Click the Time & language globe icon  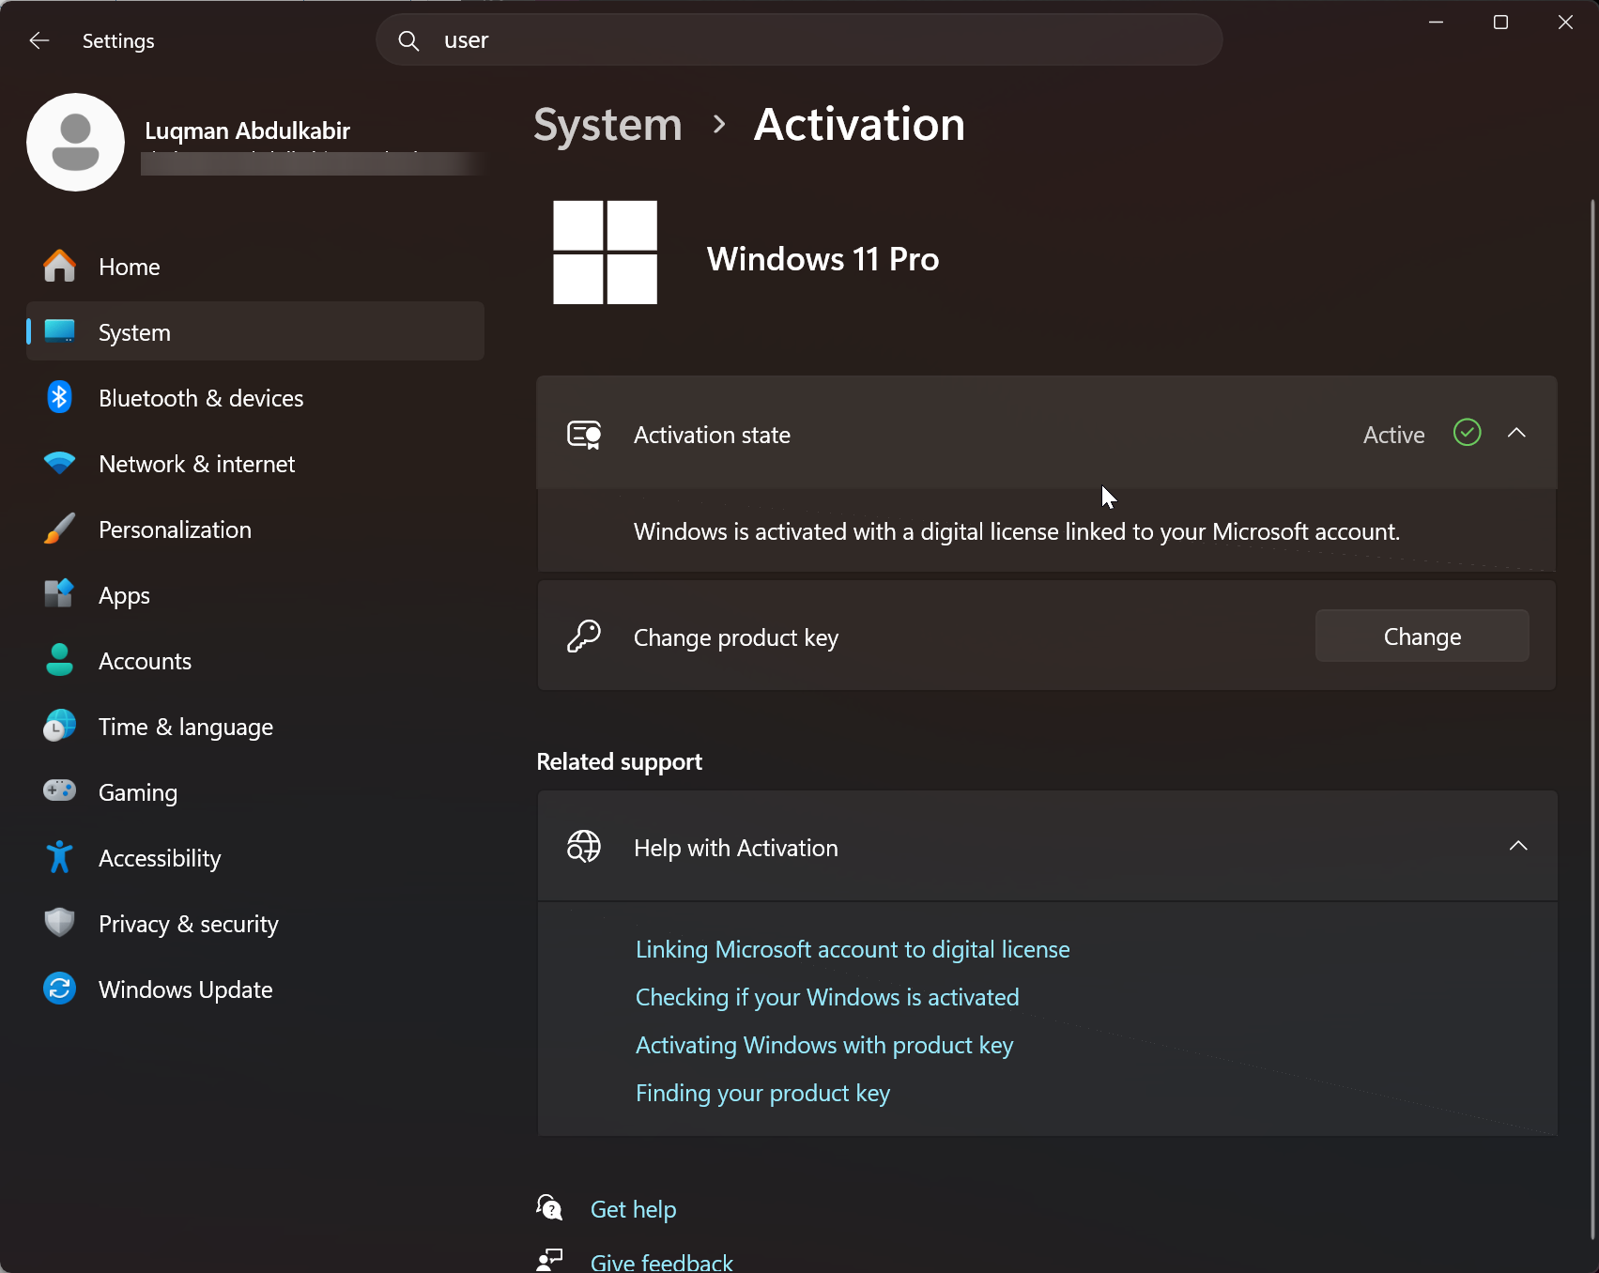[x=59, y=726]
